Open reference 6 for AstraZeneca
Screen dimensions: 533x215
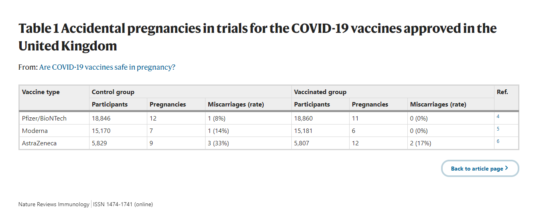[498, 141]
